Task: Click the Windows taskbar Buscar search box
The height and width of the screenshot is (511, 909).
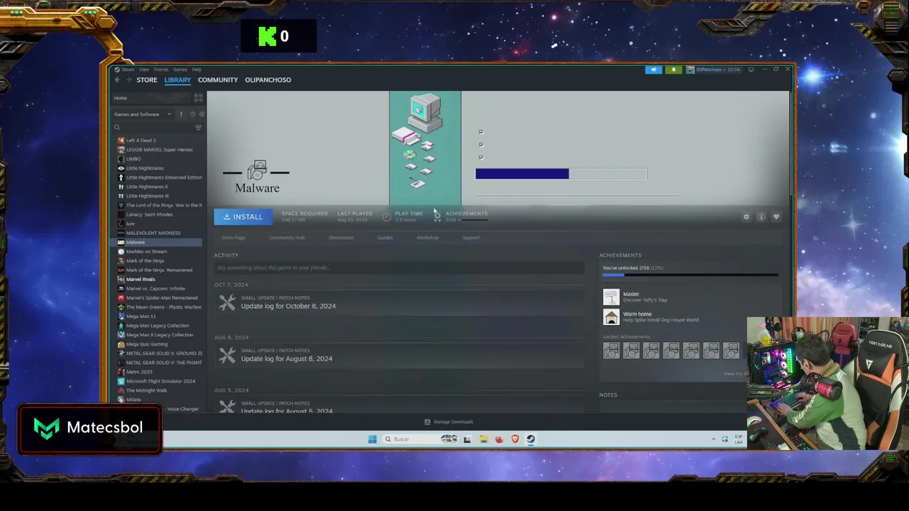Action: pyautogui.click(x=420, y=439)
